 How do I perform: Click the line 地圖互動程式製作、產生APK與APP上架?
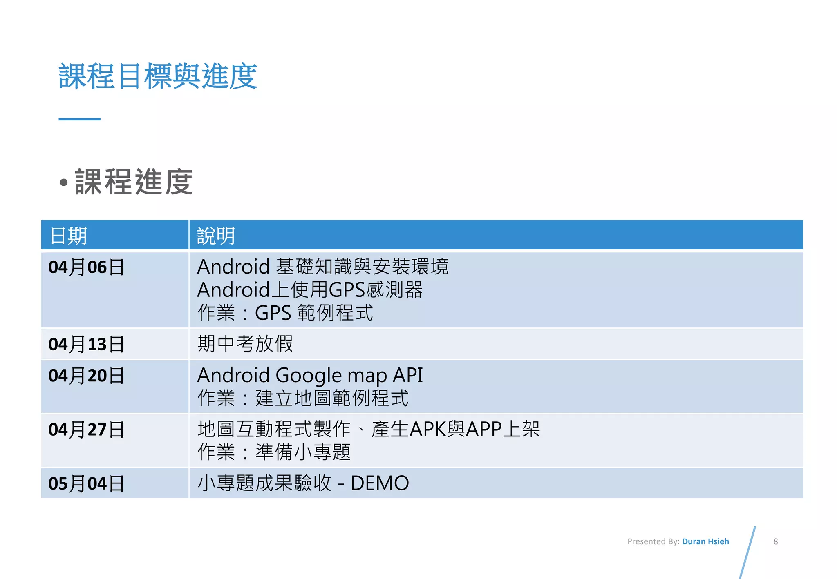tap(369, 429)
